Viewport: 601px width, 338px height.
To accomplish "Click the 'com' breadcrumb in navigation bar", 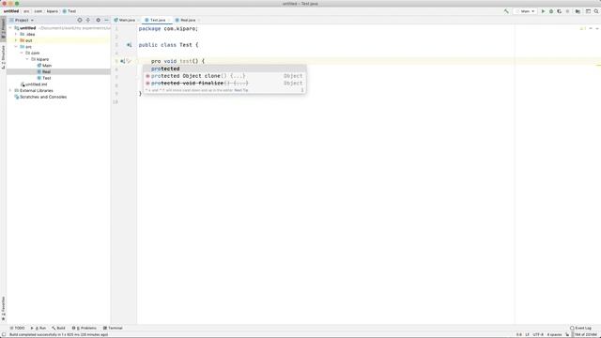I will coord(39,11).
